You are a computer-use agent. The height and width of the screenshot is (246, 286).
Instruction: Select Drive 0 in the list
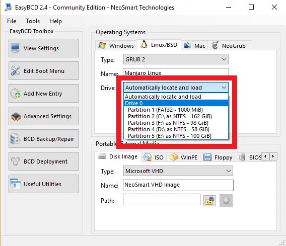tap(176, 103)
